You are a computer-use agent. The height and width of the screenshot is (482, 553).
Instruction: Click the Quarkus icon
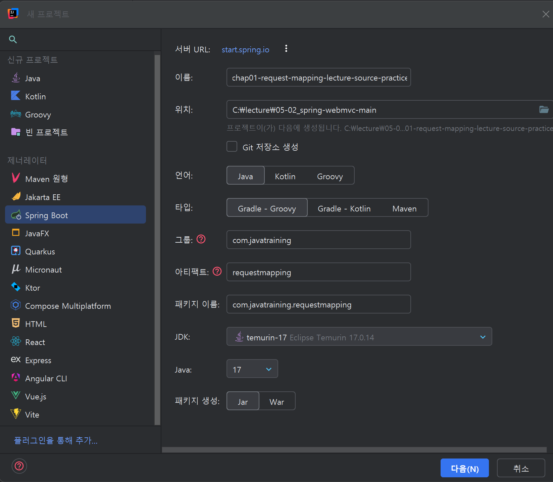point(16,251)
